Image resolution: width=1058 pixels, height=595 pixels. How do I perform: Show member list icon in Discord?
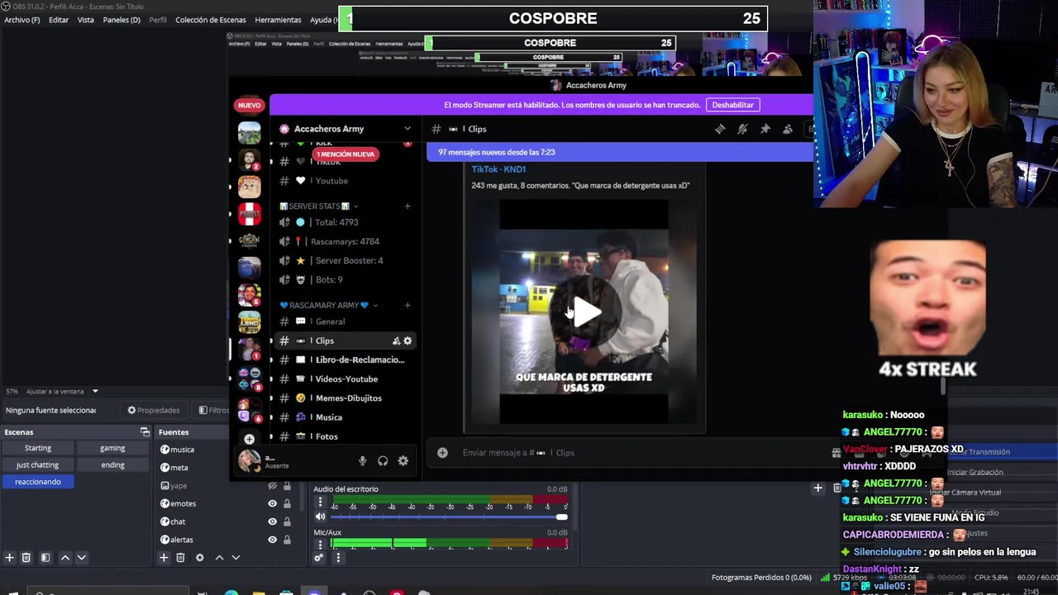click(787, 129)
